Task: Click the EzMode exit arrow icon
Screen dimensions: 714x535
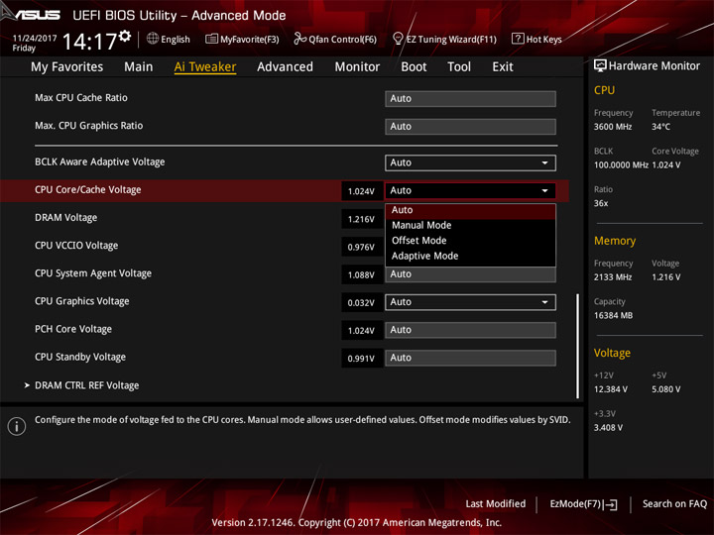Action: tap(611, 504)
